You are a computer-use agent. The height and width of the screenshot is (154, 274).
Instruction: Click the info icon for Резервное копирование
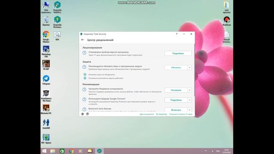click(x=84, y=89)
